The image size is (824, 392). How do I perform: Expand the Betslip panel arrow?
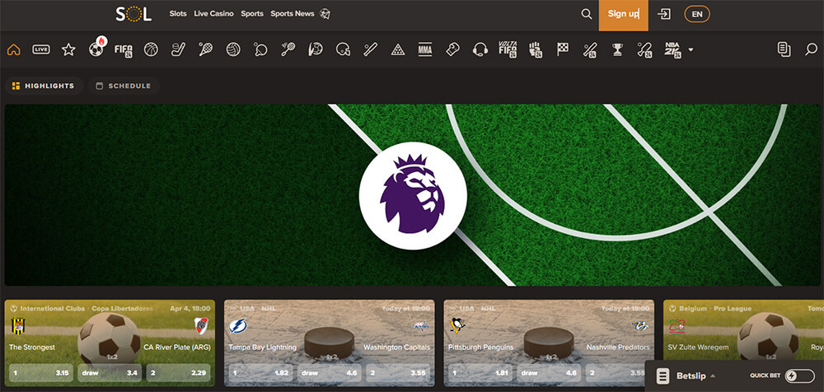tap(713, 376)
